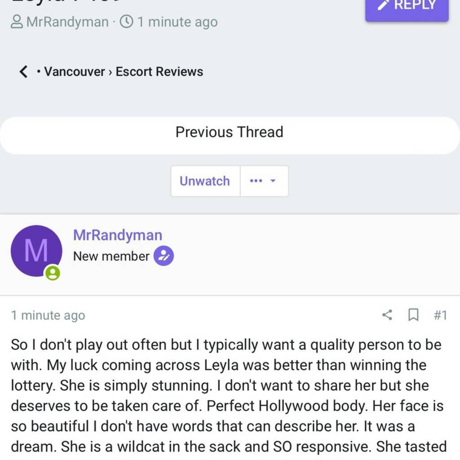Open the MrRandyman username link in the post
Screen dimensions: 460x460
[x=118, y=235]
